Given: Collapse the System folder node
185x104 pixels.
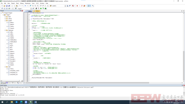Looking at the screenshot, I should coord(5,21).
